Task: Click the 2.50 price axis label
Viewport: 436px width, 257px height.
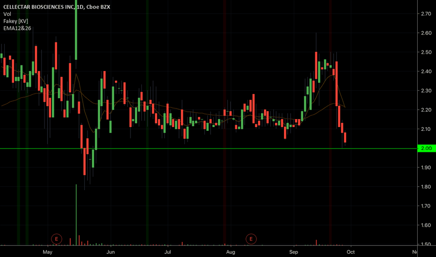Action: pyautogui.click(x=426, y=52)
